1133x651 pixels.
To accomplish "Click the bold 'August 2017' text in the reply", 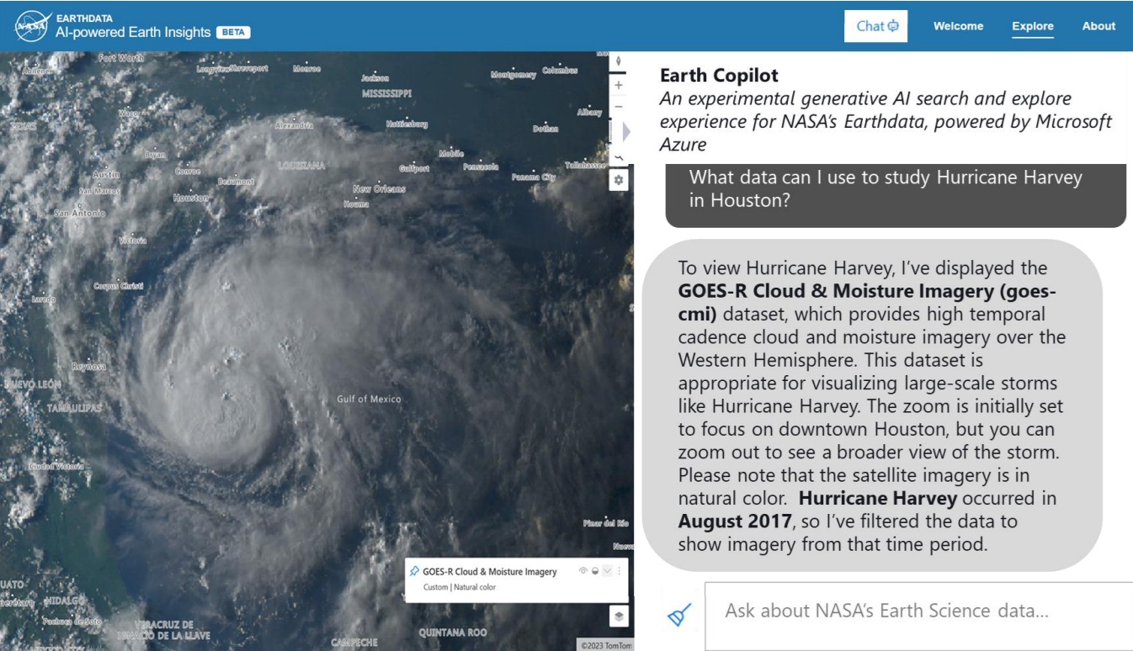I will (735, 521).
